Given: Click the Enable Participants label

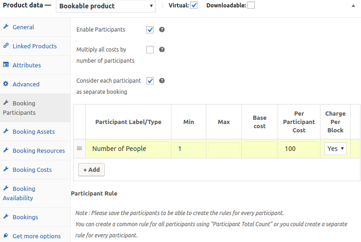Looking at the screenshot, I should 101,30.
